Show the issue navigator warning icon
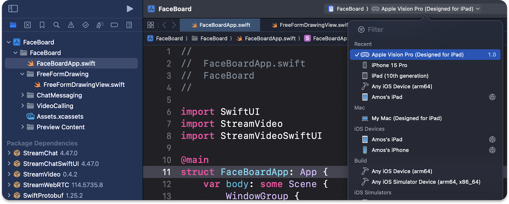Screen dimensions: 509x204 (71, 25)
